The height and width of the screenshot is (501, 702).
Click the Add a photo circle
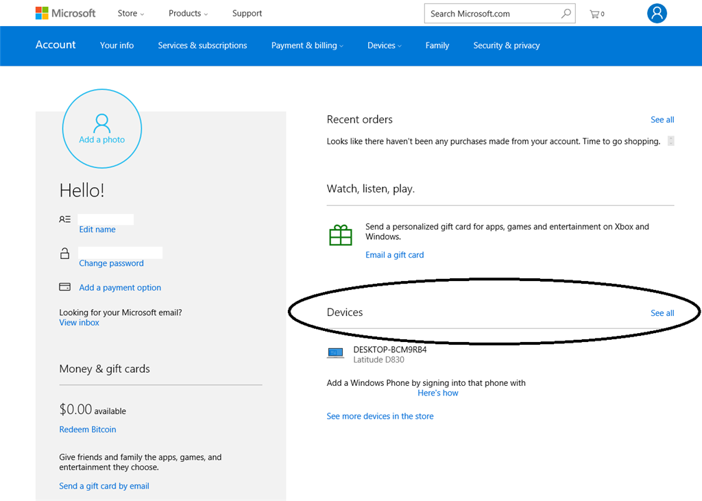click(102, 128)
